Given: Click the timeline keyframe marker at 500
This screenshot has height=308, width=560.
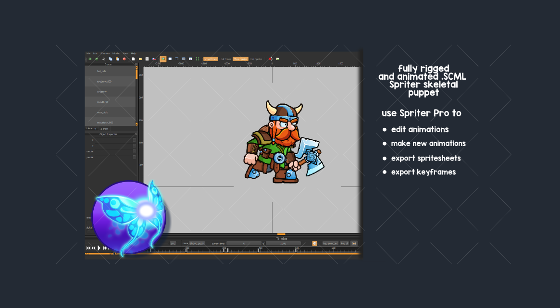Looking at the screenshot, I should pyautogui.click(x=296, y=250).
